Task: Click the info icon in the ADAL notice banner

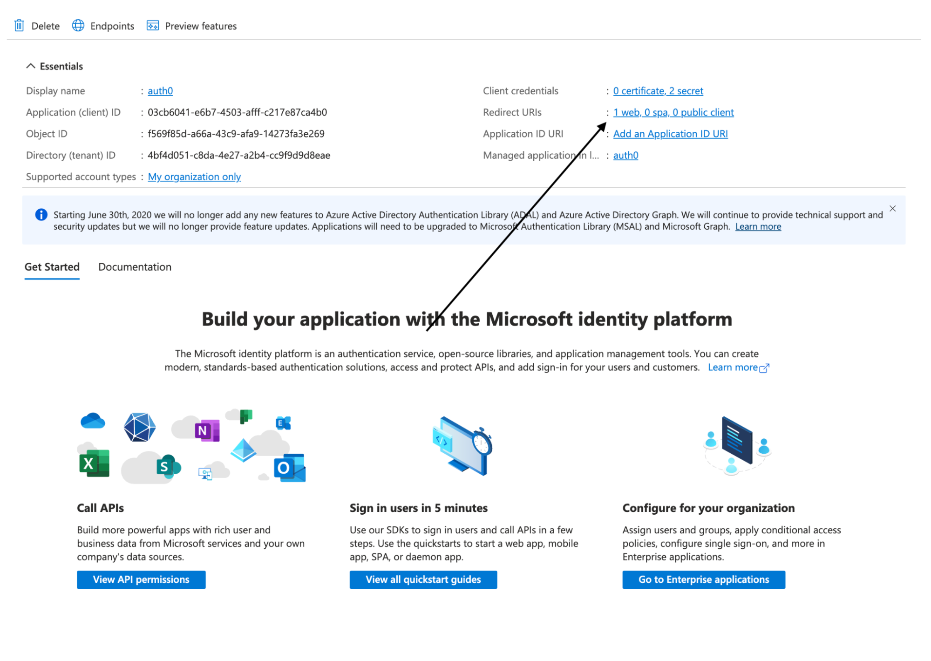Action: pyautogui.click(x=41, y=215)
